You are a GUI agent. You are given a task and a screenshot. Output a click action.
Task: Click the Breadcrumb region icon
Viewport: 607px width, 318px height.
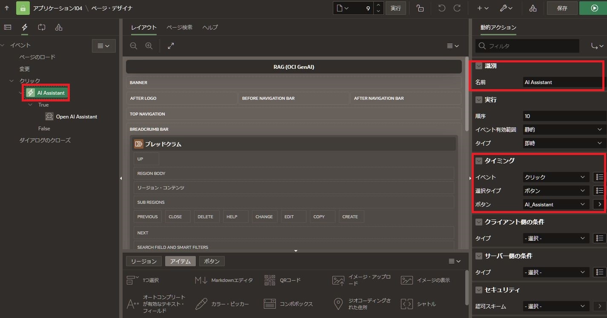coord(139,144)
